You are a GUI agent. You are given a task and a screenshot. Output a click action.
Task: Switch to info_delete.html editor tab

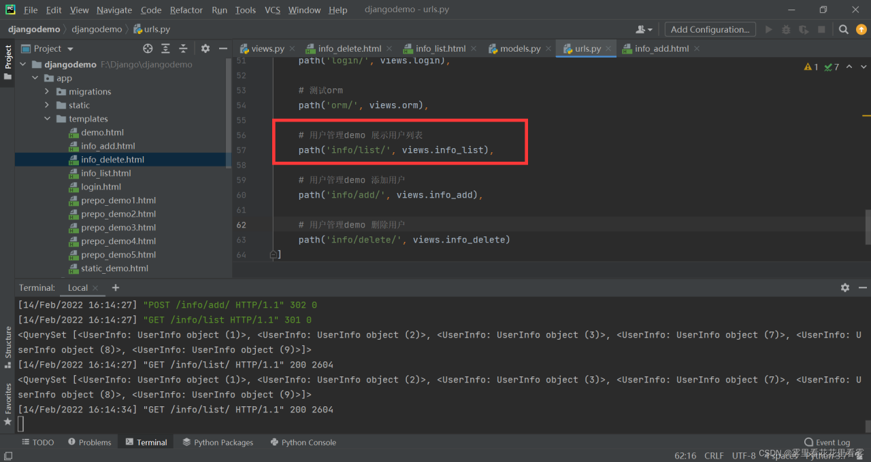coord(349,49)
